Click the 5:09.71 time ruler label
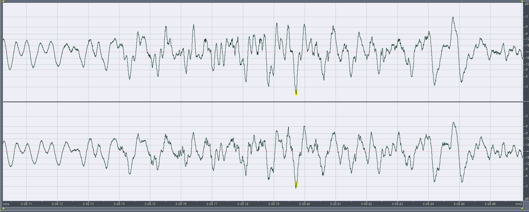Viewport: 529px width, 212px height. click(x=26, y=204)
